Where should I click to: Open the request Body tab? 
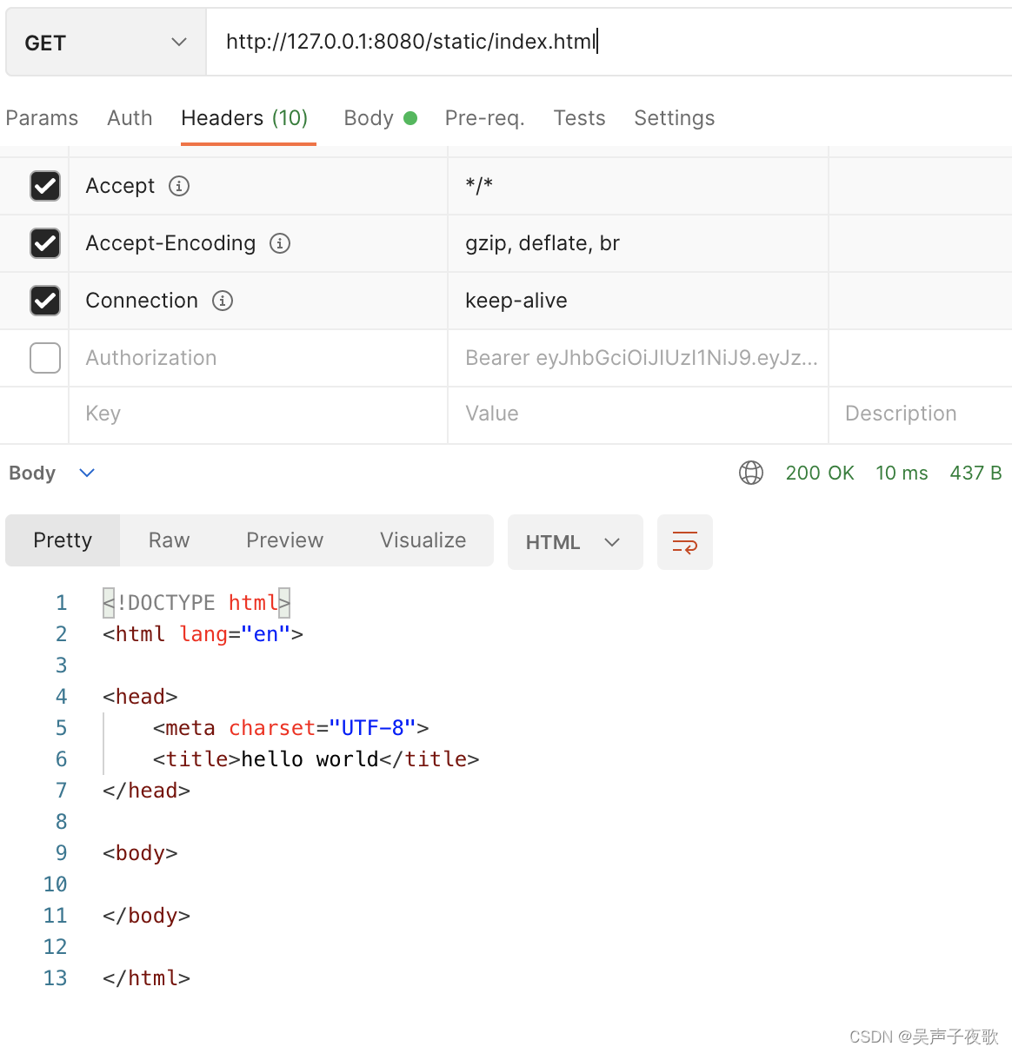(x=380, y=118)
